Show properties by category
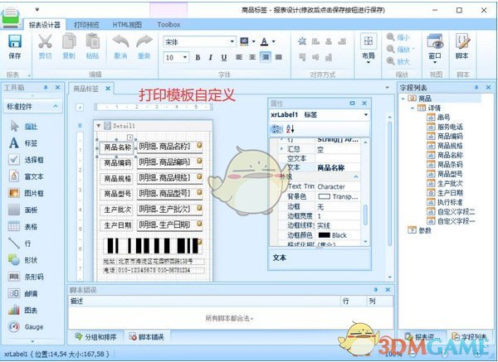498x362 pixels. click(x=276, y=129)
